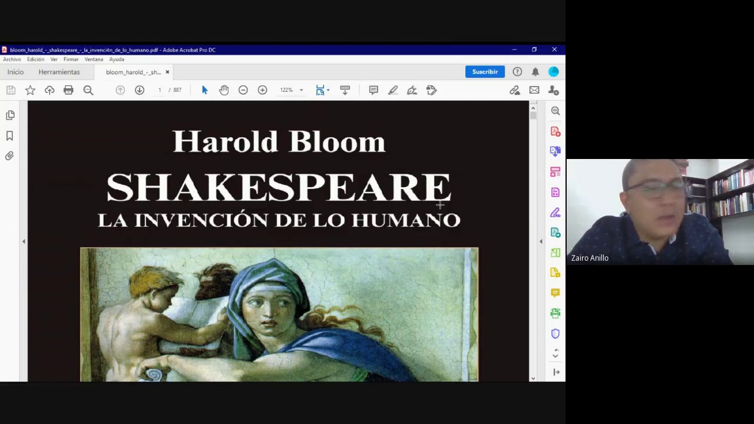The height and width of the screenshot is (424, 754).
Task: Toggle scrolling mode toolbar icon
Action: click(x=345, y=90)
